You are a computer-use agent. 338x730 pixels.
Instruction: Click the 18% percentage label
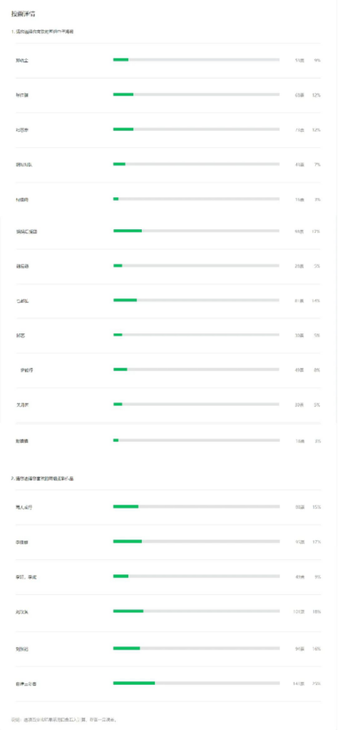pos(317,611)
